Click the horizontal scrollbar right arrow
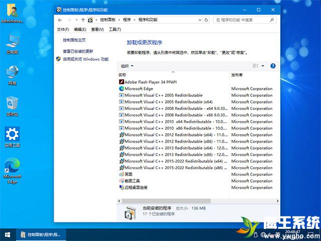This screenshot has width=321, height=241. 277,201
